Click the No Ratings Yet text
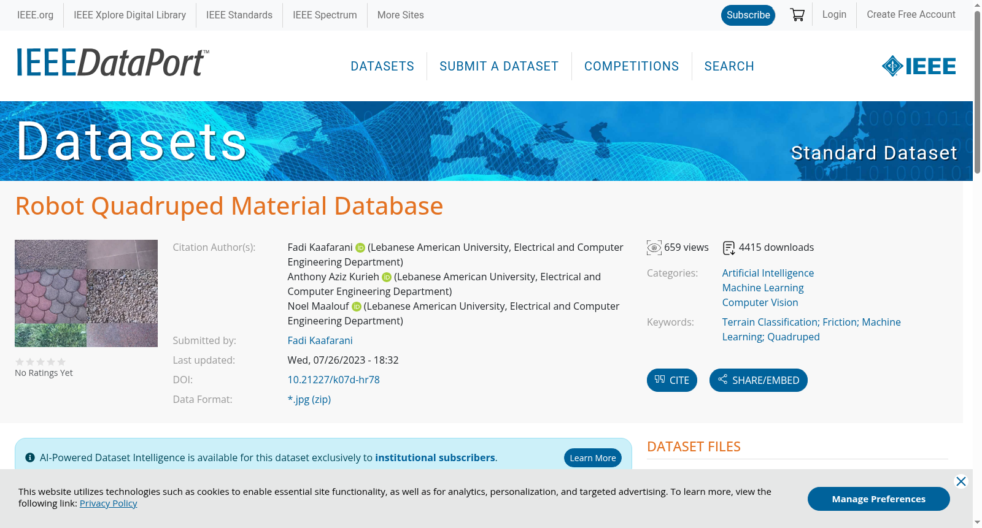 pos(44,373)
